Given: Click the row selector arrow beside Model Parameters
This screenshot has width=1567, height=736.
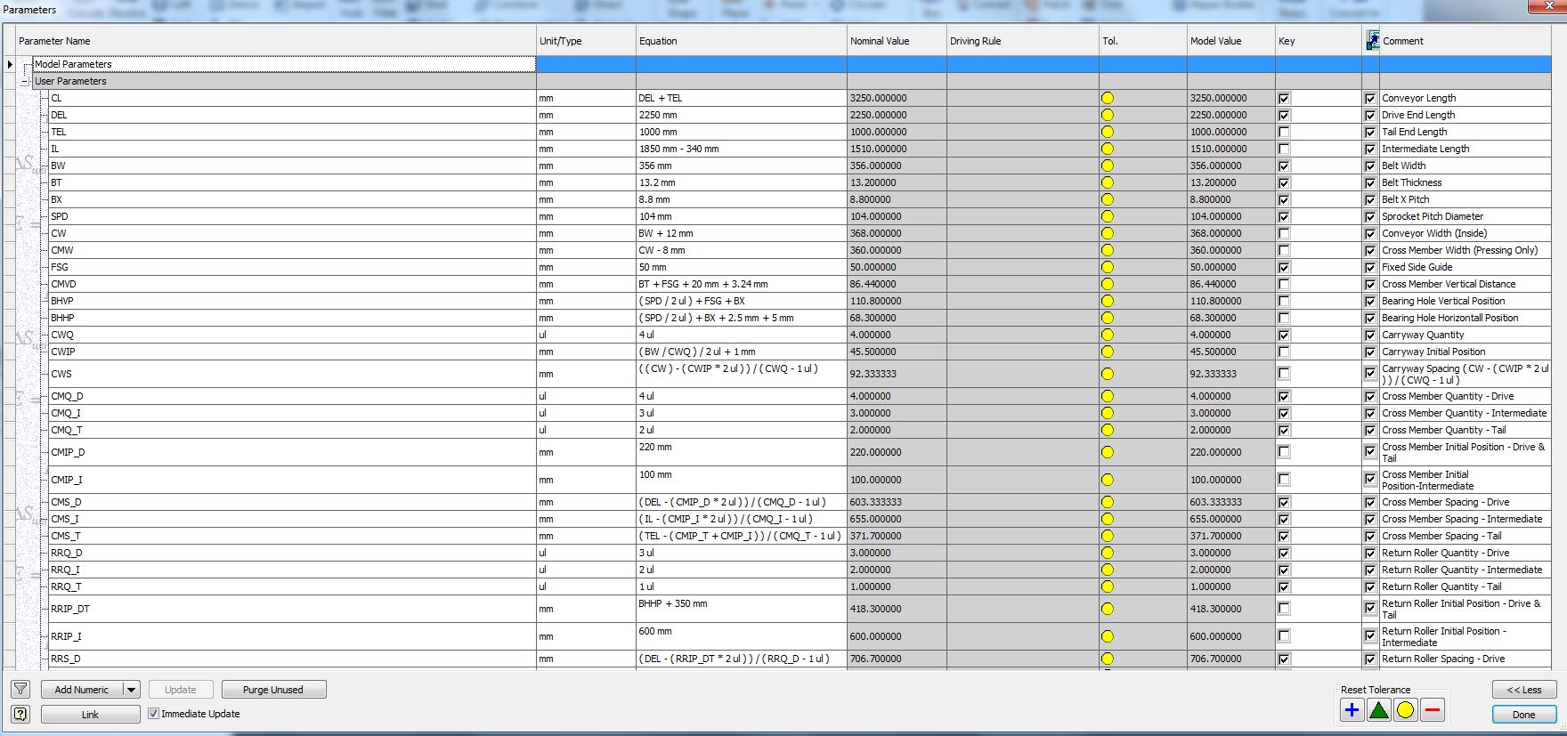Looking at the screenshot, I should 10,64.
